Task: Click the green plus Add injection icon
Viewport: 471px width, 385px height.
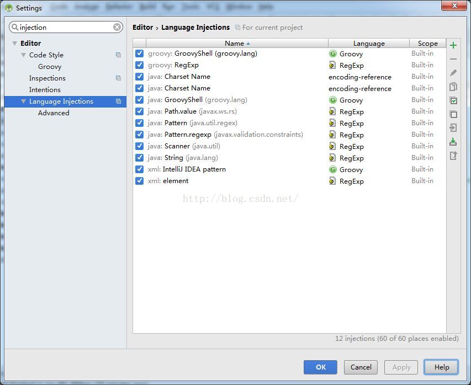Action: coord(453,45)
